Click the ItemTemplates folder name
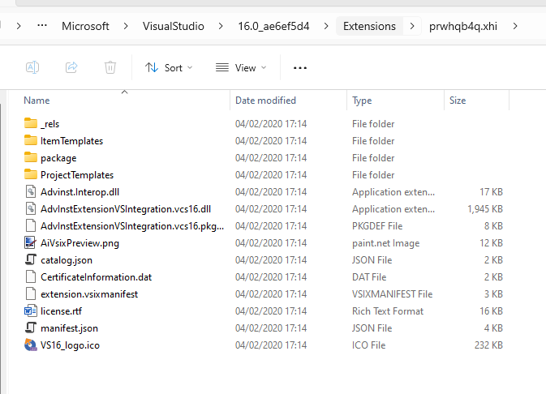Screen dimensions: 546x394 click(71, 141)
